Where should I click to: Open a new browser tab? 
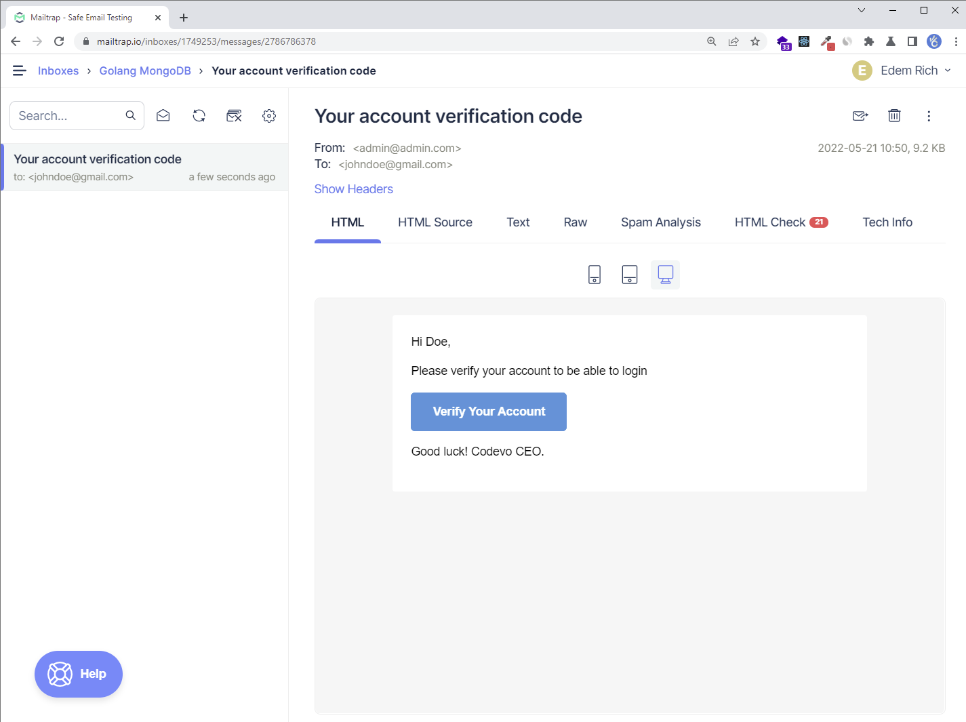[184, 18]
